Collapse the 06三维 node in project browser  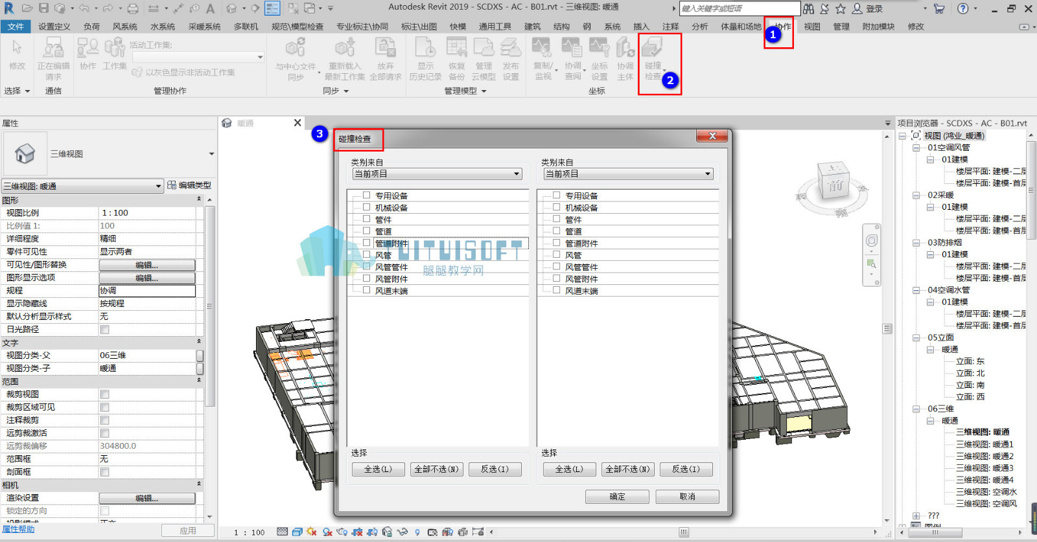(x=916, y=409)
